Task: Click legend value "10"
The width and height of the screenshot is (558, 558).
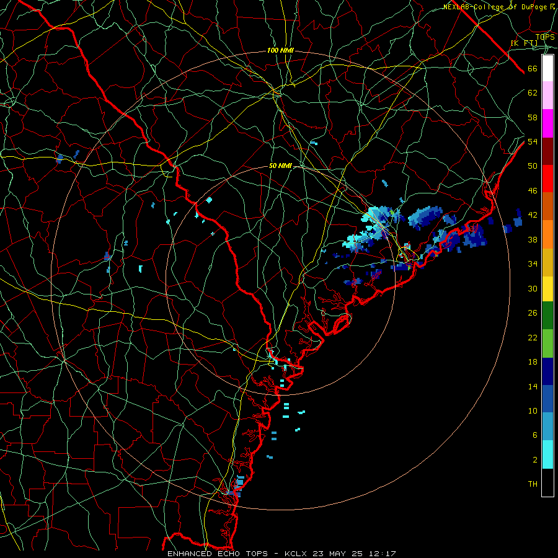Action: click(533, 410)
